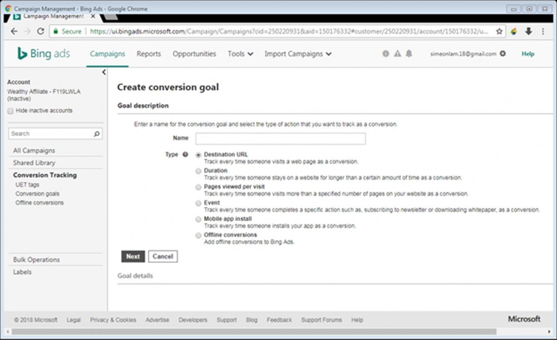Click the download arrow extension icon
Screen dimensions: 557x340
pos(528,31)
